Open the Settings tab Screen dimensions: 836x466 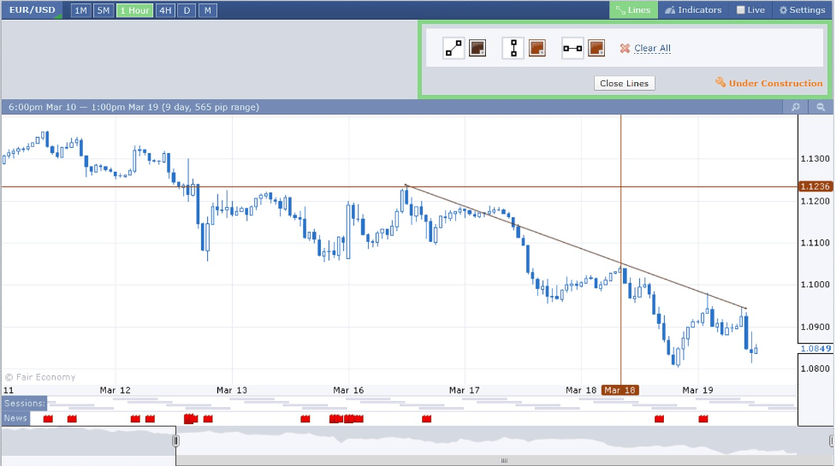tap(801, 10)
